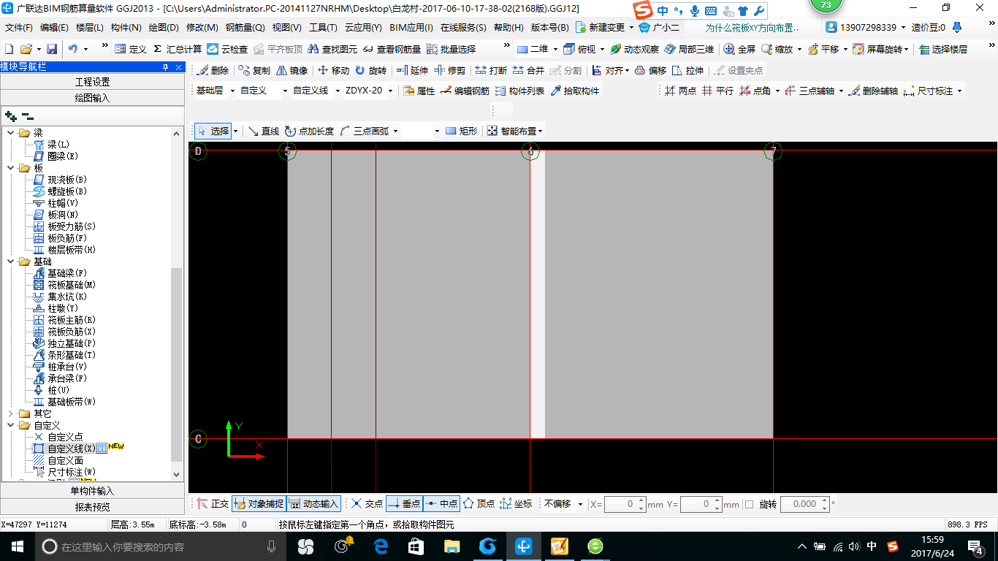Open 工具(T) menu

pos(323,28)
